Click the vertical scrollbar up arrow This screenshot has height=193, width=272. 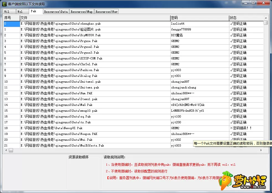pyautogui.click(x=266, y=18)
